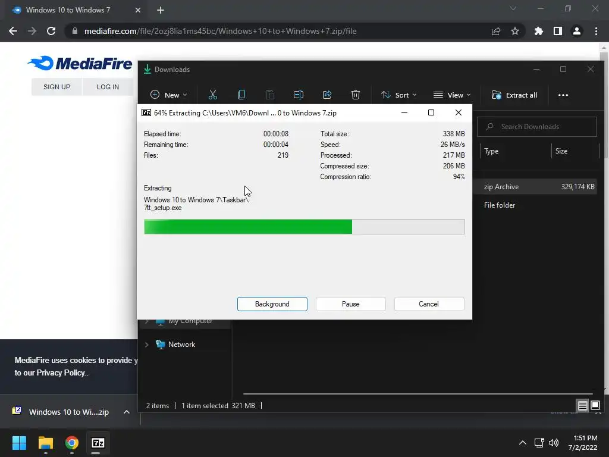Open the downloaded zip in Chrome download bar
This screenshot has height=457, width=609.
60,412
